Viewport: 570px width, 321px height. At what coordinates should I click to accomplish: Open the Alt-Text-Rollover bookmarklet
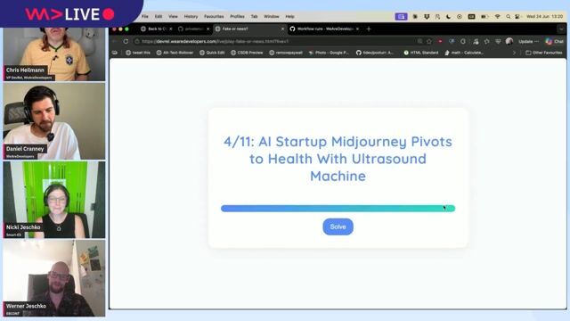(x=175, y=53)
